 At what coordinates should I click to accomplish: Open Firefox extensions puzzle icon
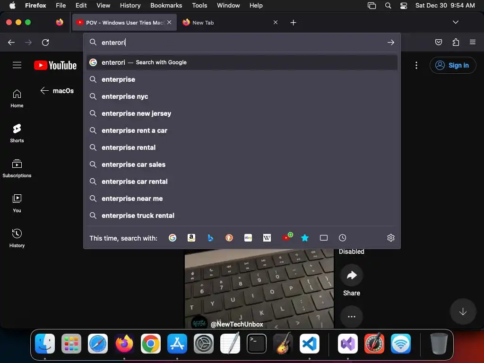[x=456, y=42]
